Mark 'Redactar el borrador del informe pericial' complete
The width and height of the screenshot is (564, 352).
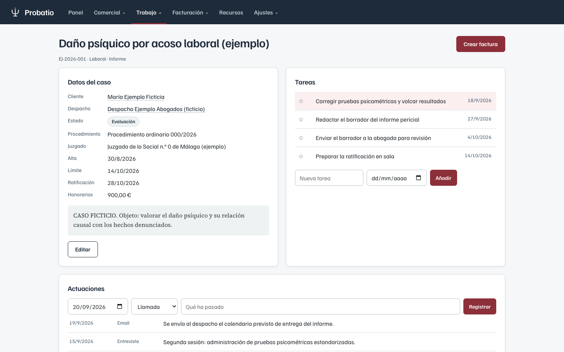[301, 120]
